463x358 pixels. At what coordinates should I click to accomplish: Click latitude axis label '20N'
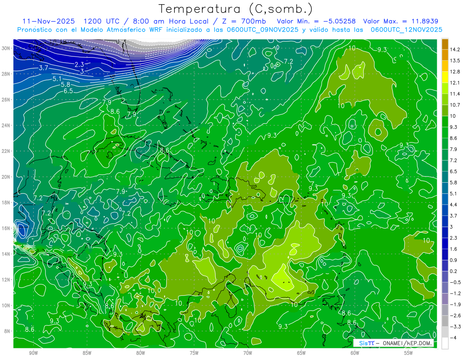pos(6,177)
